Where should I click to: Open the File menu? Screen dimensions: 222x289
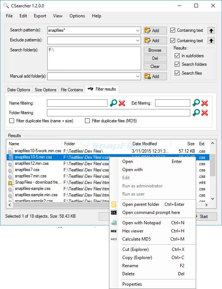9,16
